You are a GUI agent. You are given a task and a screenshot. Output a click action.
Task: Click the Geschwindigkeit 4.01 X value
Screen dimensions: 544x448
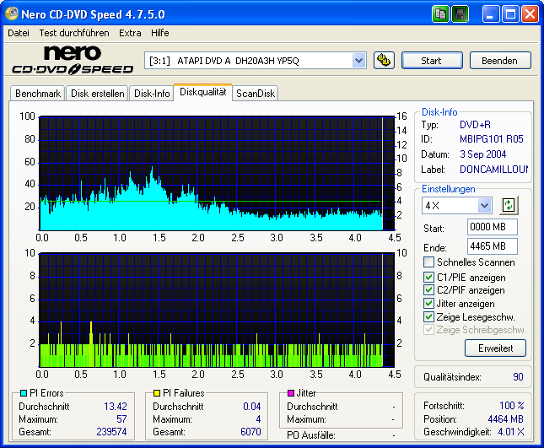511,432
